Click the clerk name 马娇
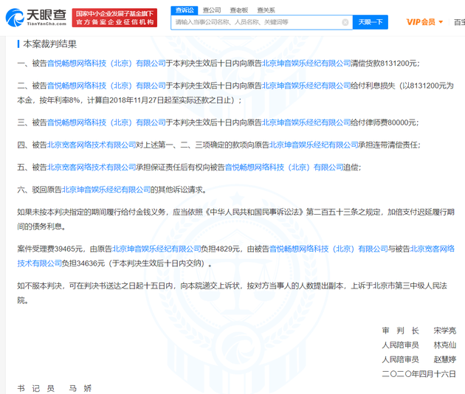Image resolution: width=465 pixels, height=394 pixels. tap(80, 389)
